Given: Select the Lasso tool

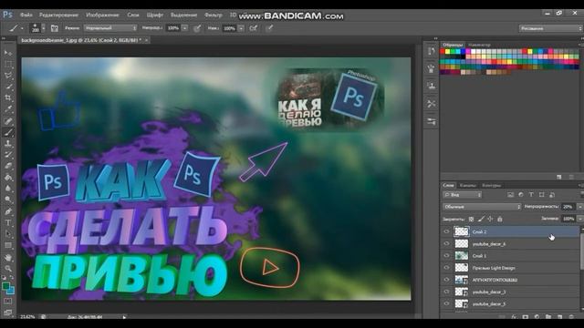Looking at the screenshot, I should (x=8, y=76).
